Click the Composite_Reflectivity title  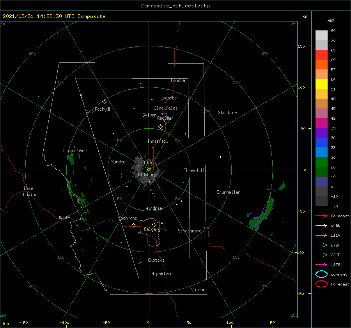click(175, 6)
